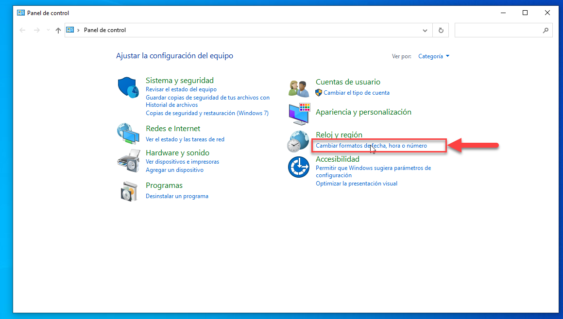Go up one level with the up arrow
This screenshot has height=319, width=563.
(58, 31)
